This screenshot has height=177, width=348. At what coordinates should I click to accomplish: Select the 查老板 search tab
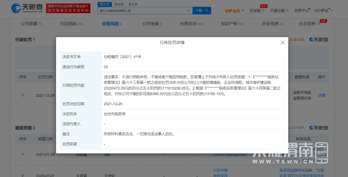pyautogui.click(x=119, y=4)
